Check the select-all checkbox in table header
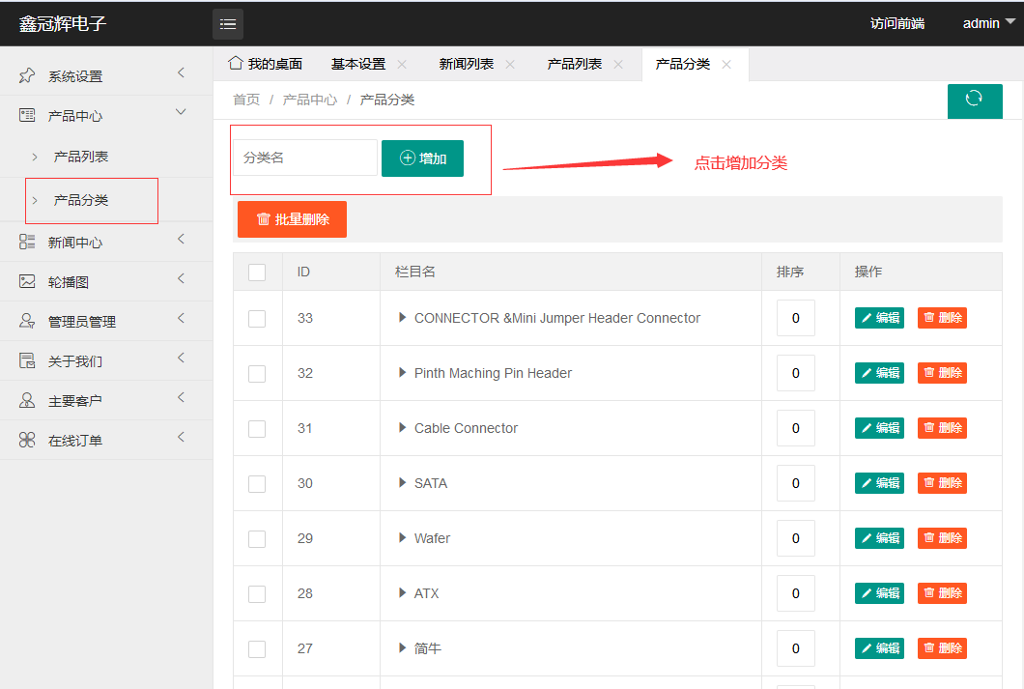Image resolution: width=1024 pixels, height=689 pixels. [257, 273]
